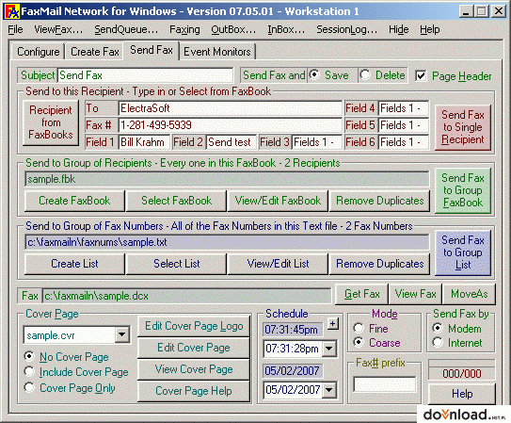Click the To field containing ElectraSoft
The height and width of the screenshot is (423, 511).
pyautogui.click(x=231, y=108)
